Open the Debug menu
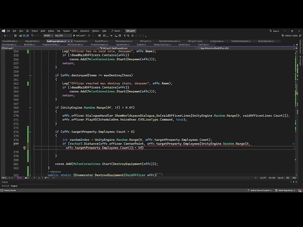Image resolution: width=303 pixels, height=227 pixels. point(51,31)
